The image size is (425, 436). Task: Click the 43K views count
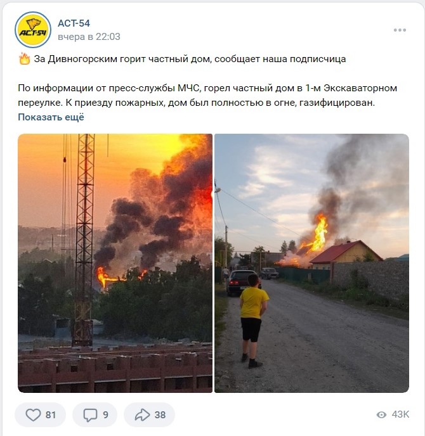pyautogui.click(x=400, y=414)
